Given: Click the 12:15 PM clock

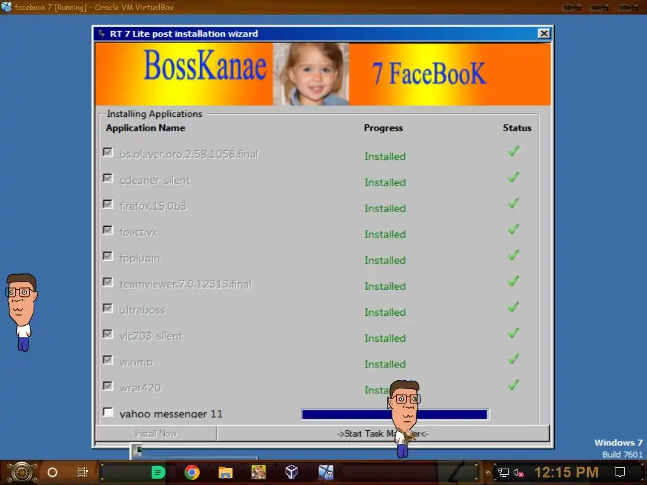Looking at the screenshot, I should click(566, 472).
